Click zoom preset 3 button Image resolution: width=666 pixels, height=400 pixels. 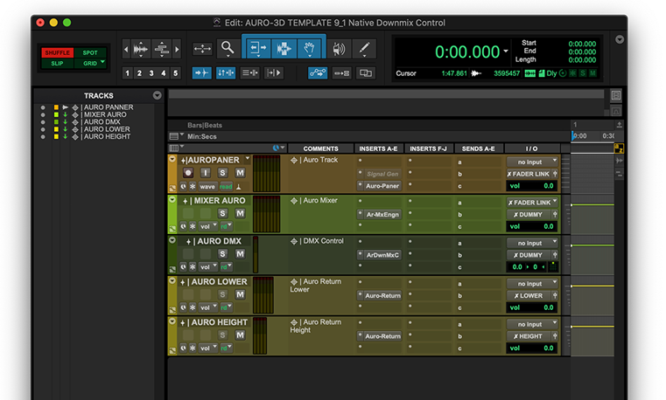tap(151, 73)
